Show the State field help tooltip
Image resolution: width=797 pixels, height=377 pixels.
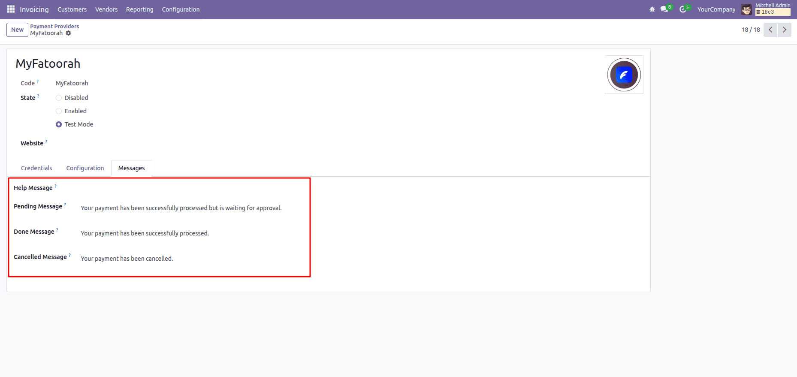point(38,96)
